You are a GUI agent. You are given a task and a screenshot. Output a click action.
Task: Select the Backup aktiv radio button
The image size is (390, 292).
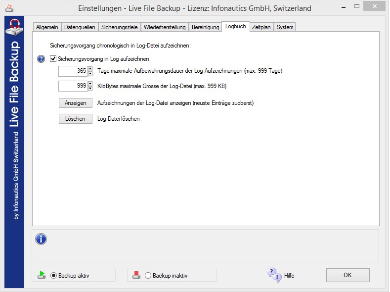click(x=54, y=276)
